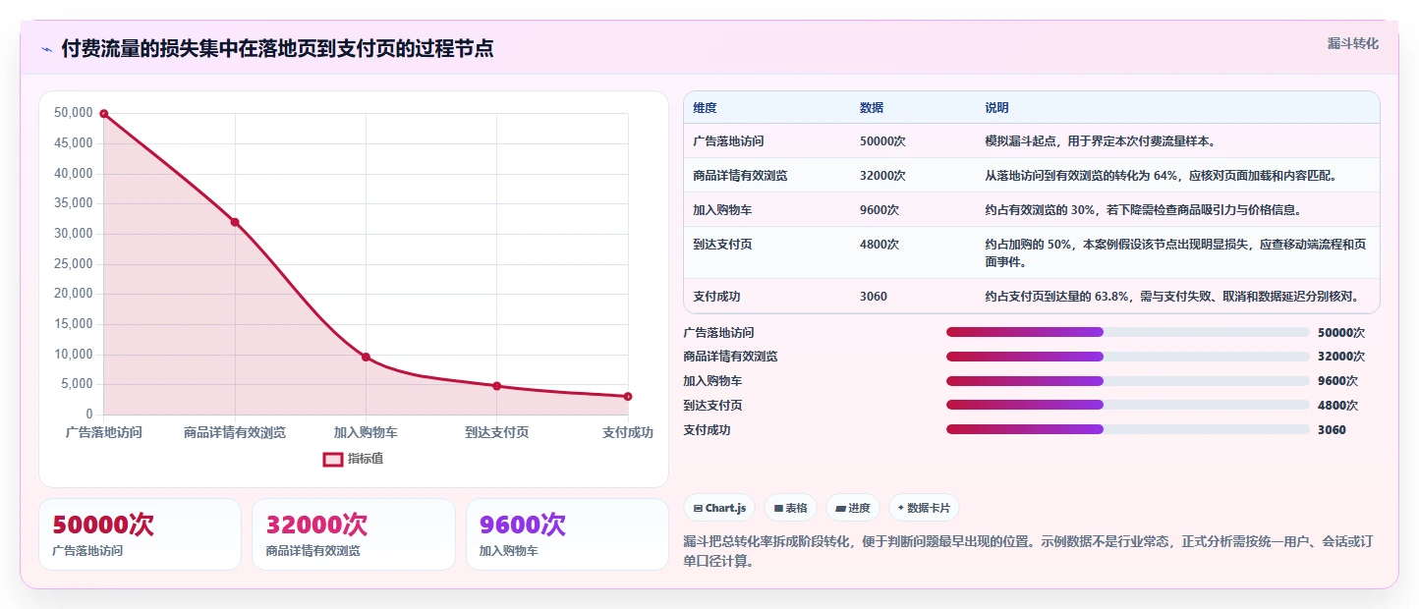Open the 32000次 商品详情有效浏览 data card
The image size is (1419, 609).
click(x=354, y=534)
